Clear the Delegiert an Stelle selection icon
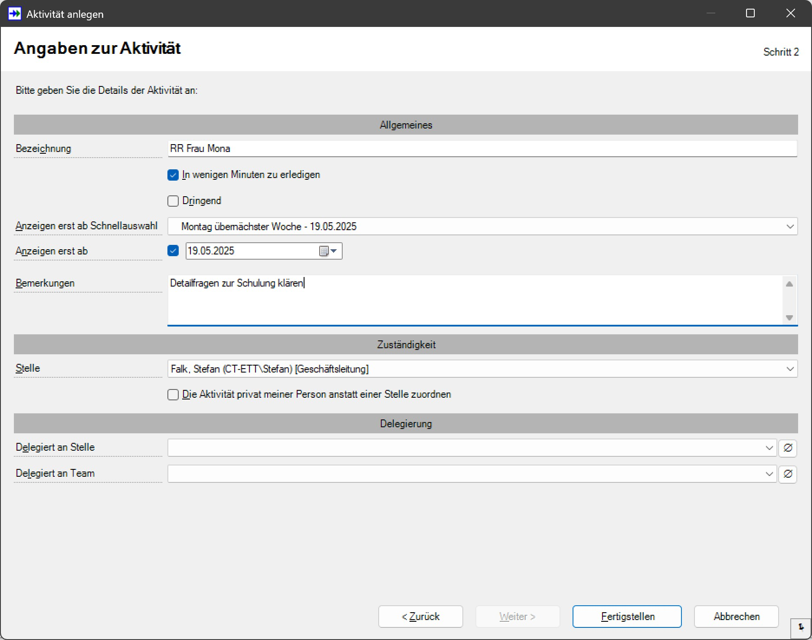 point(788,448)
